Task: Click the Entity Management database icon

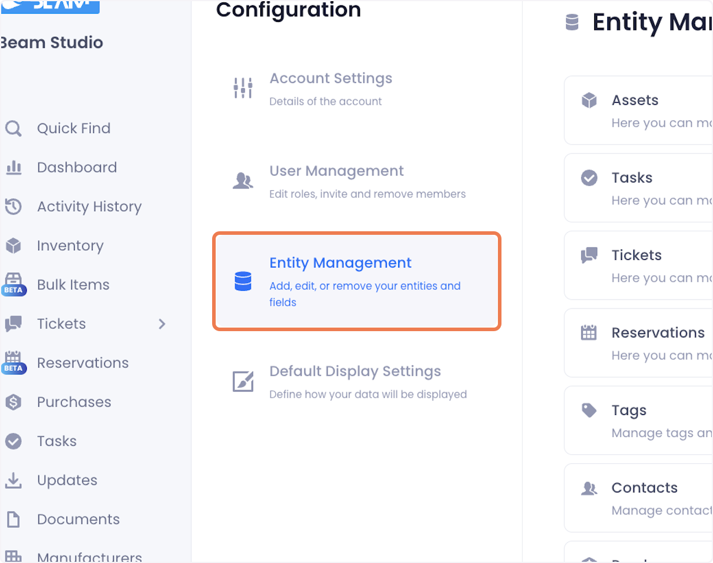Action: click(243, 281)
